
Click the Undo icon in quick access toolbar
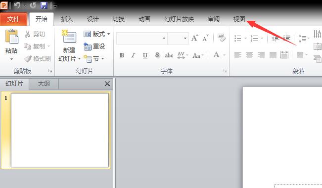[x=17, y=5]
